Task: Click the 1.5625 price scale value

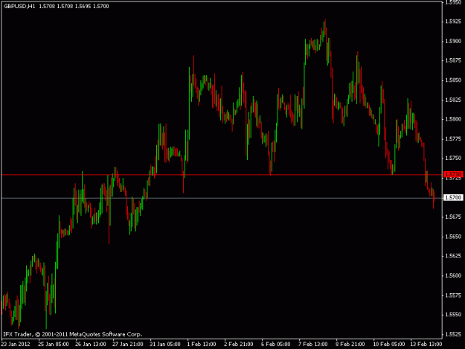Action: (453, 256)
